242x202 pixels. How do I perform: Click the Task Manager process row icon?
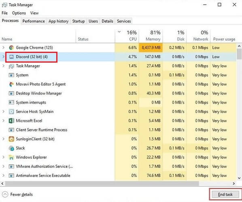[x=11, y=66]
